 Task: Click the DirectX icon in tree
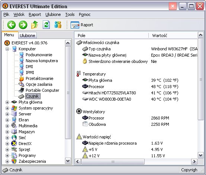click(x=14, y=144)
